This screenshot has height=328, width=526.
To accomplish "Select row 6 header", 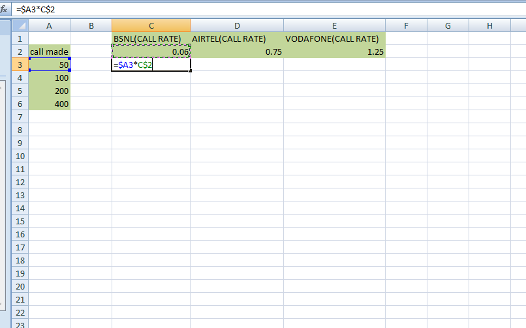I will point(20,104).
